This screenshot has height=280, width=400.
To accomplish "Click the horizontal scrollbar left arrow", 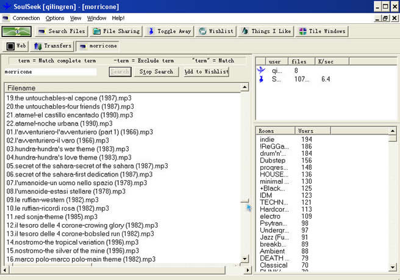I will (x=5, y=270).
